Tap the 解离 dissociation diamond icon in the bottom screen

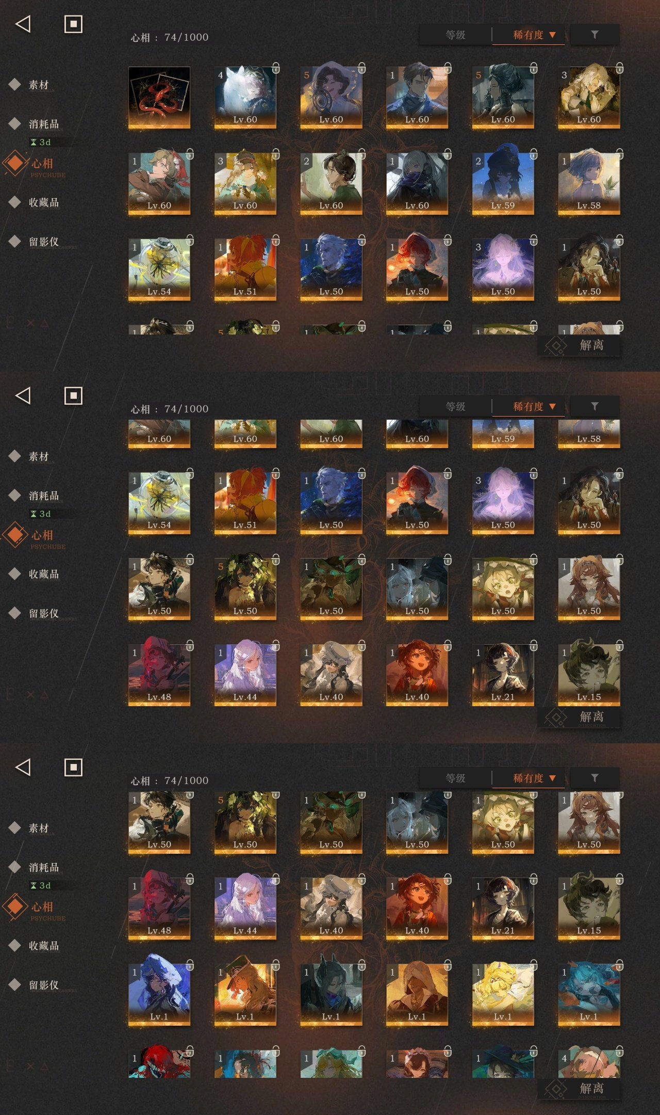click(556, 1089)
